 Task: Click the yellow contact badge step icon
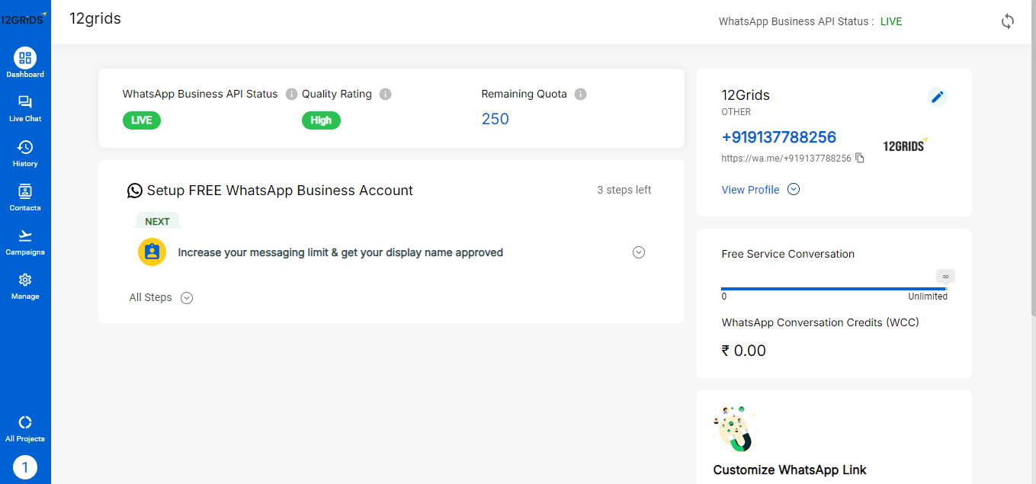coord(152,252)
